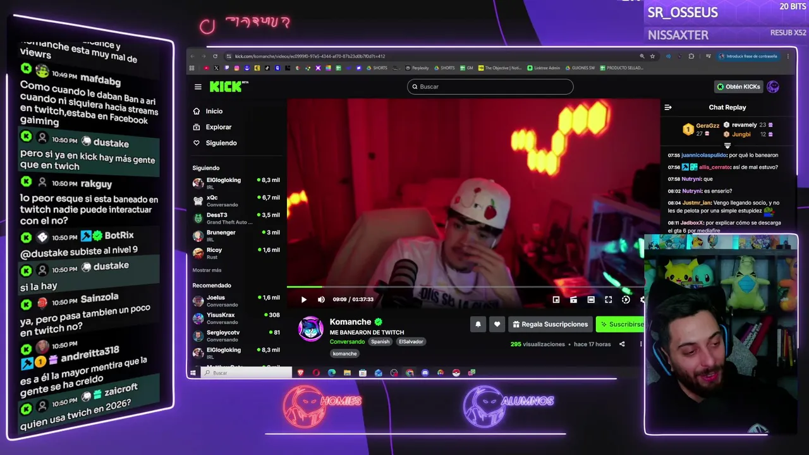Open xQc channel in sidebar
Image resolution: width=809 pixels, height=455 pixels.
236,201
